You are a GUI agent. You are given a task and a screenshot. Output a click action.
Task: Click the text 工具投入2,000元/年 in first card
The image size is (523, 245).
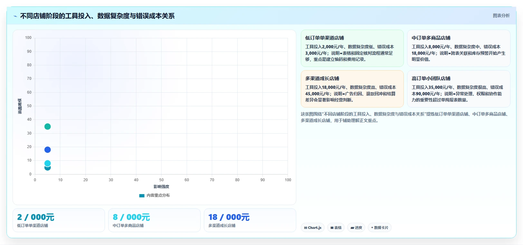325,47
